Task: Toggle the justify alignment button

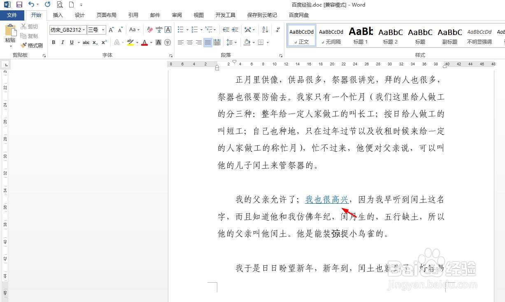Action: [x=208, y=42]
